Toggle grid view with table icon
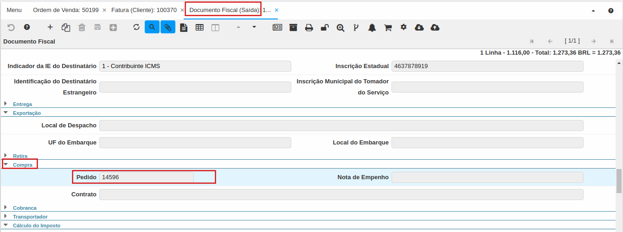Image resolution: width=623 pixels, height=232 pixels. 199,27
